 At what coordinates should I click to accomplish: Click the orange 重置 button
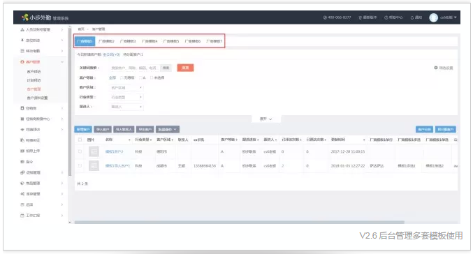(x=186, y=68)
